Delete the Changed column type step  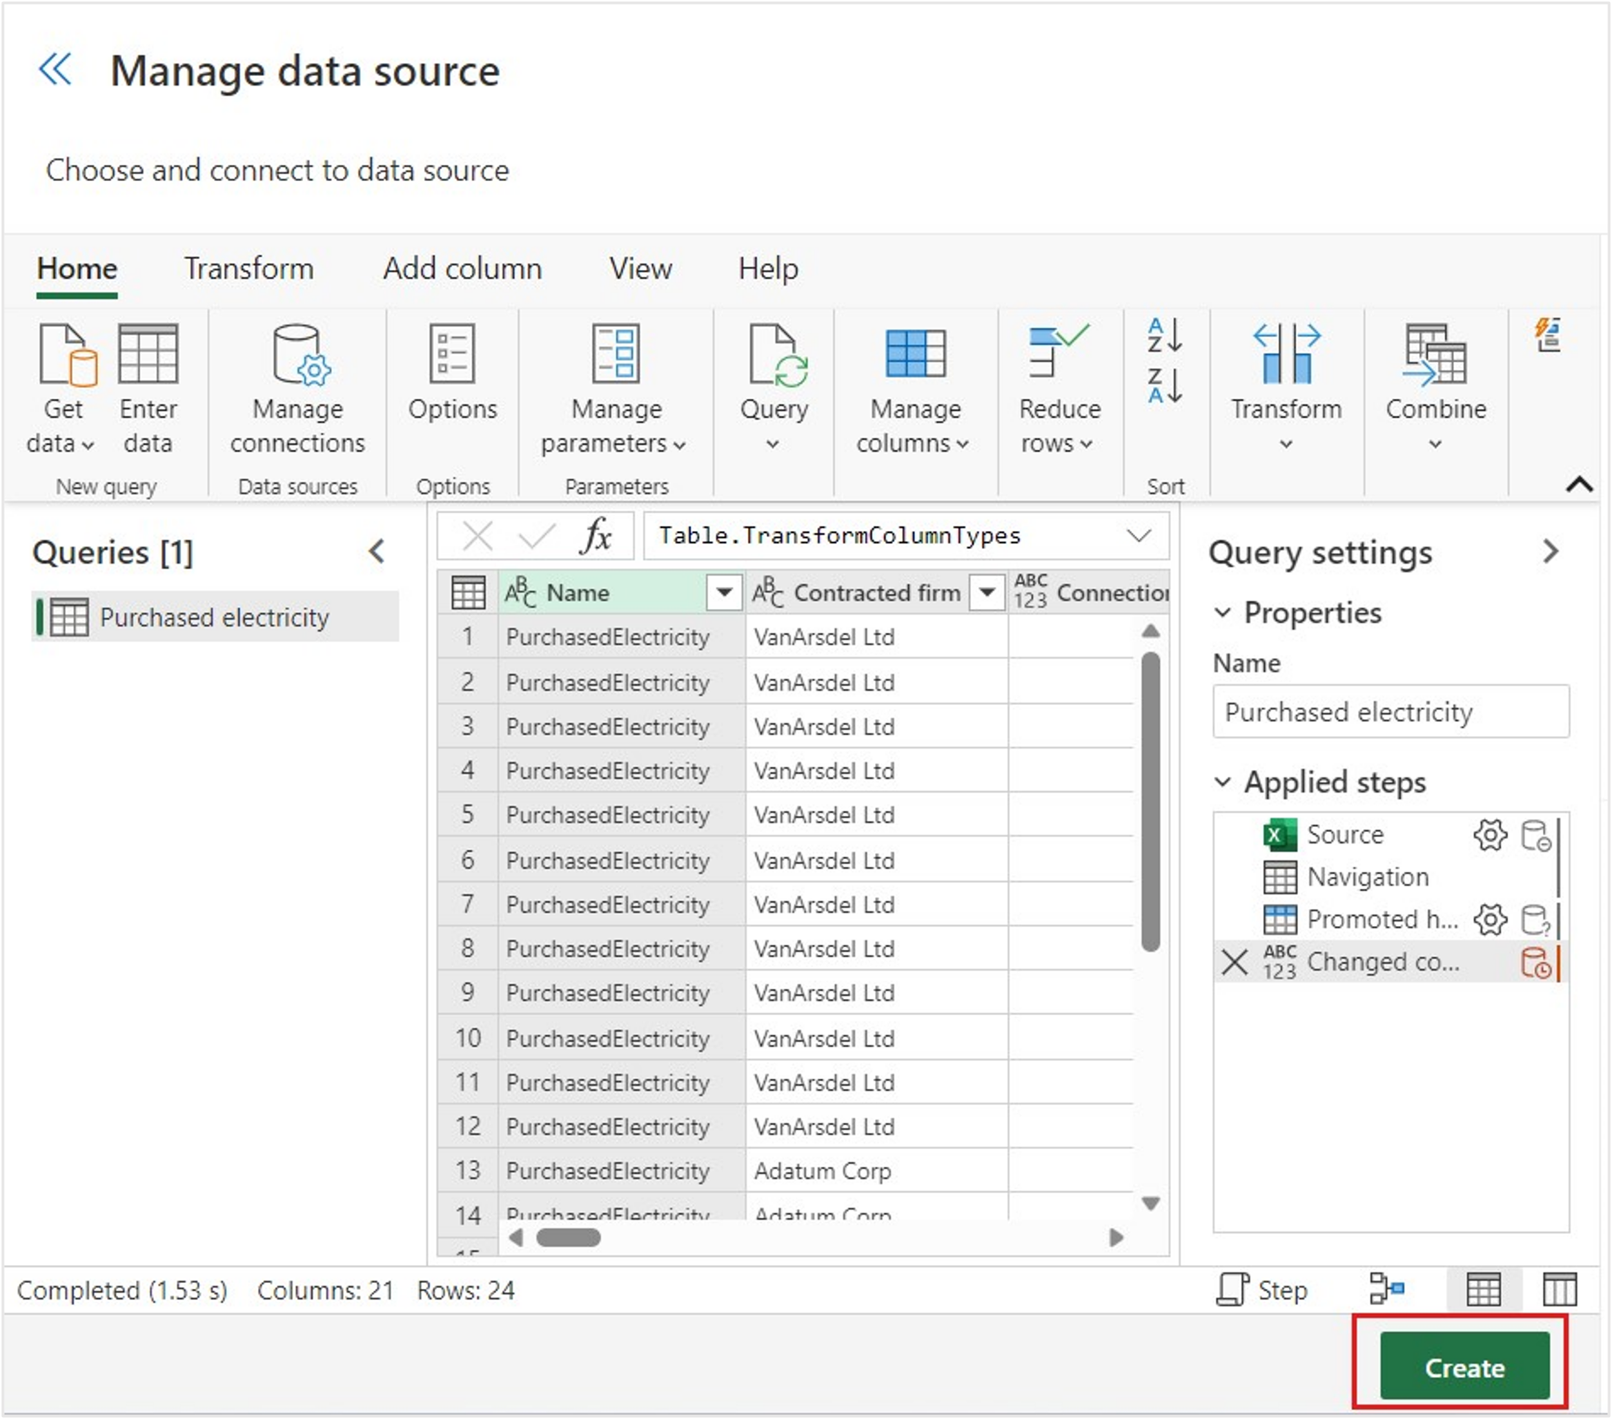point(1234,963)
